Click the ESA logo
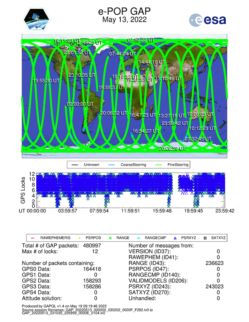Viewport: 249px width, 322px height. (x=208, y=19)
